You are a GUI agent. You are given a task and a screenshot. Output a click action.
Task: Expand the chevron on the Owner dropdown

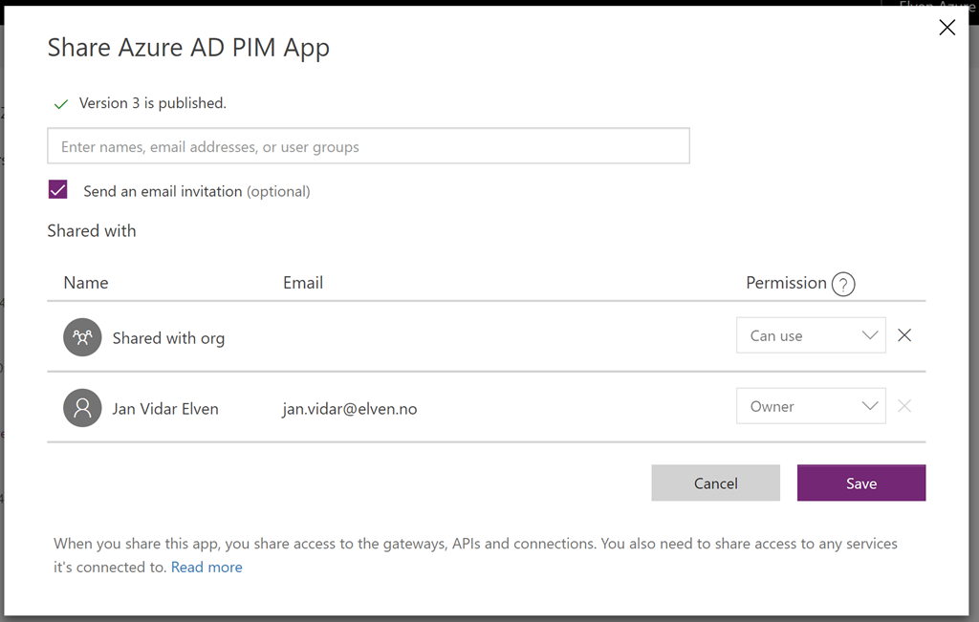point(870,406)
